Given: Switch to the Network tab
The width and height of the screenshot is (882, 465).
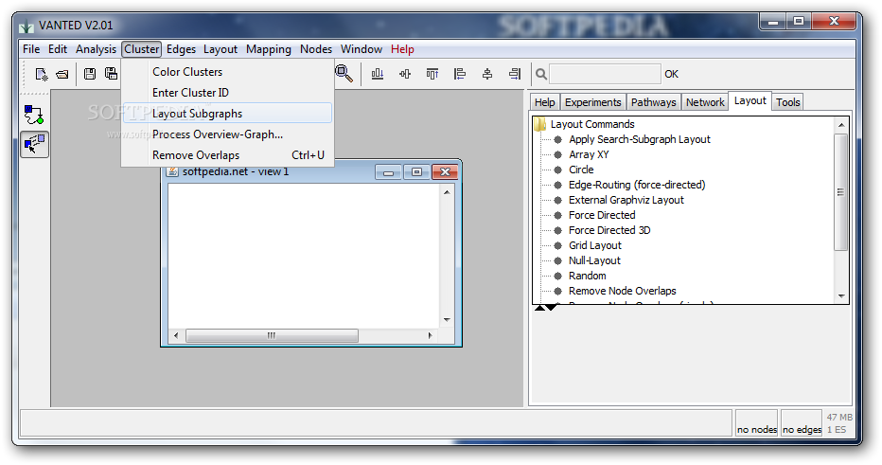Looking at the screenshot, I should tap(705, 102).
